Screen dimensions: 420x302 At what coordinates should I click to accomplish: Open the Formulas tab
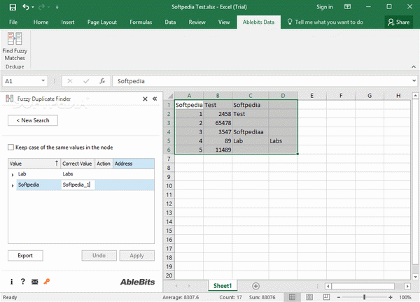tap(141, 22)
